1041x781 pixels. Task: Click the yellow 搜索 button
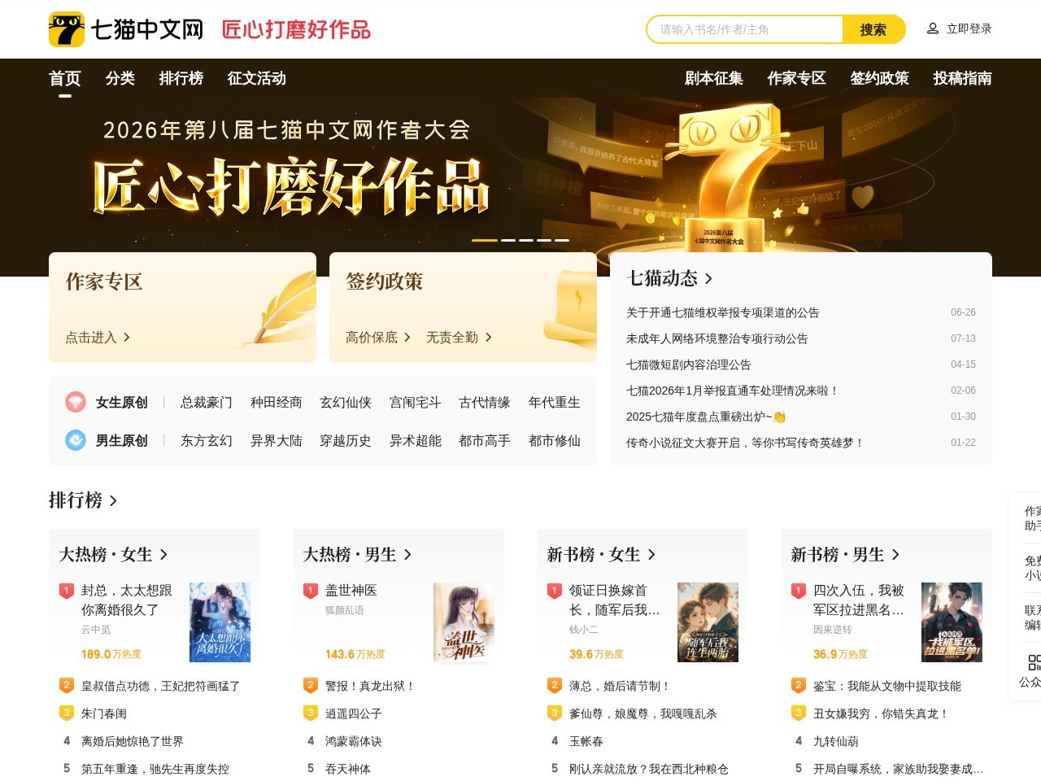coord(873,29)
